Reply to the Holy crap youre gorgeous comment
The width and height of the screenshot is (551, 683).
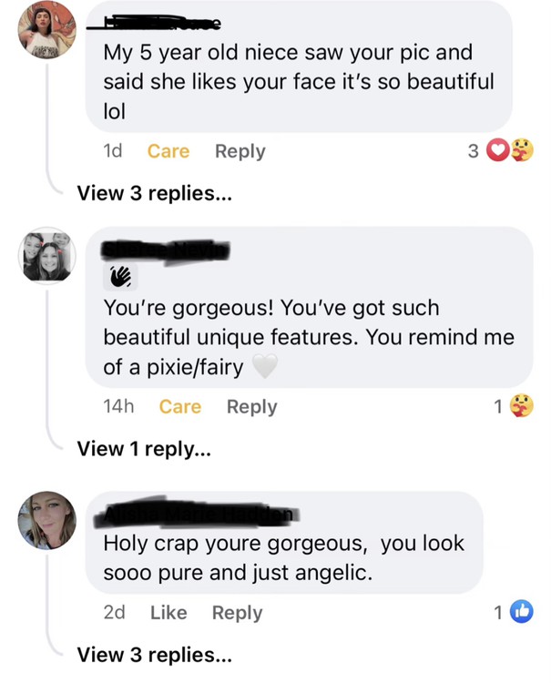click(238, 613)
